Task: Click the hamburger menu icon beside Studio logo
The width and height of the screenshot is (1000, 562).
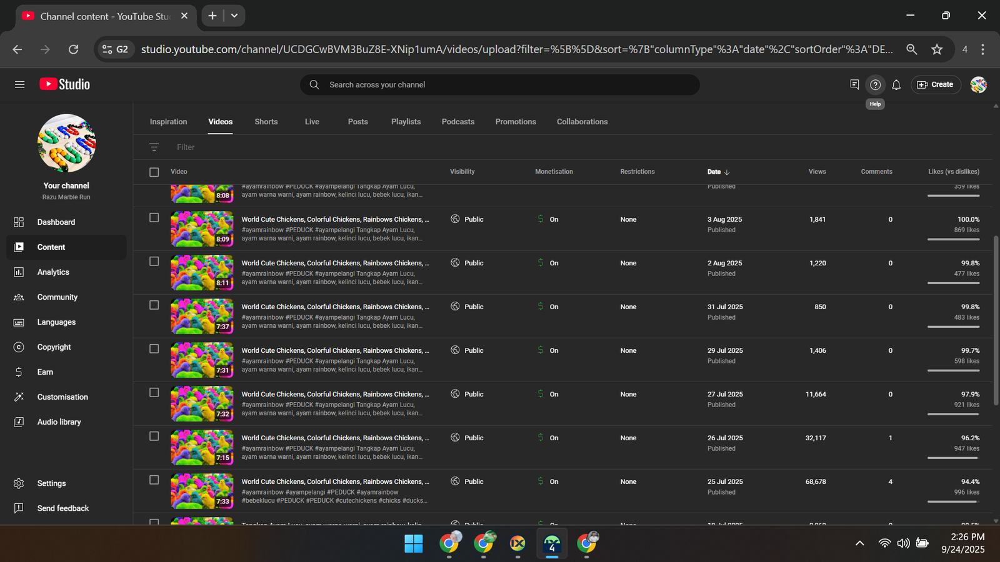Action: coord(19,84)
